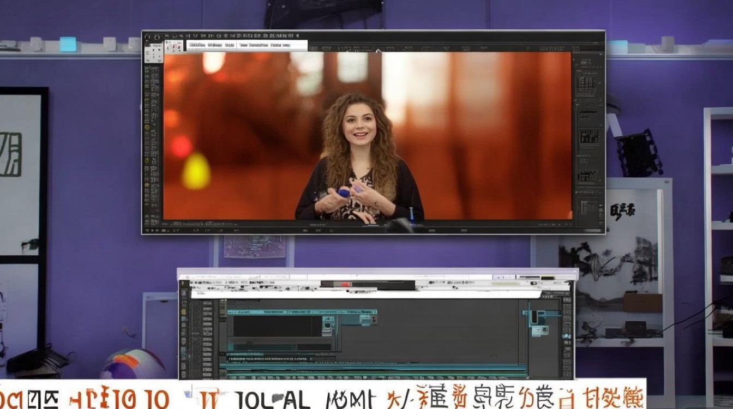Select the yellow circular tool in left toolbar
The height and width of the screenshot is (409, 733).
click(x=148, y=127)
